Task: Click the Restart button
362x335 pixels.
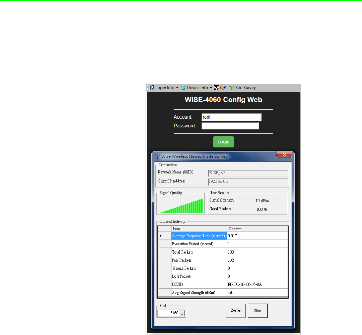Action: pyautogui.click(x=236, y=311)
